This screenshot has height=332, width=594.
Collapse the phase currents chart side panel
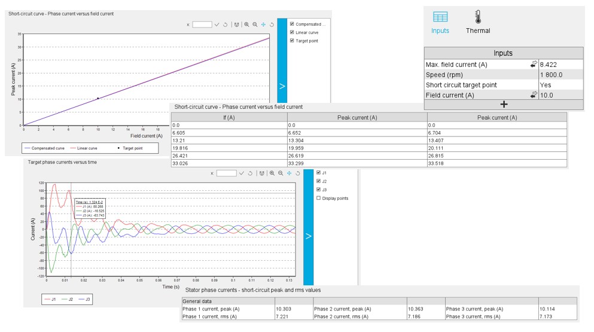click(x=308, y=236)
